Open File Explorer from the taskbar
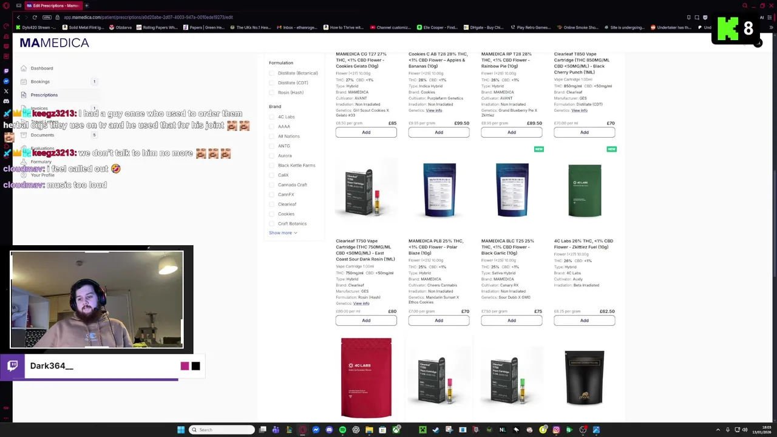The image size is (777, 437). coord(369,430)
